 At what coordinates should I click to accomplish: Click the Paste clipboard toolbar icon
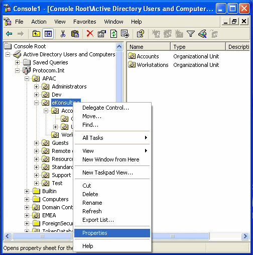75,34
